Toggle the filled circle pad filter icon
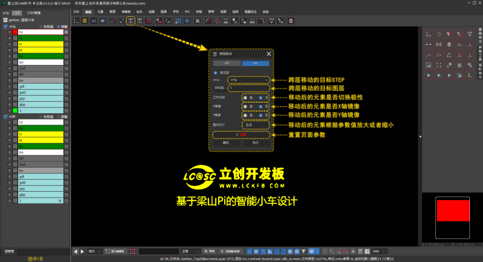The image size is (483, 262). [256, 252]
